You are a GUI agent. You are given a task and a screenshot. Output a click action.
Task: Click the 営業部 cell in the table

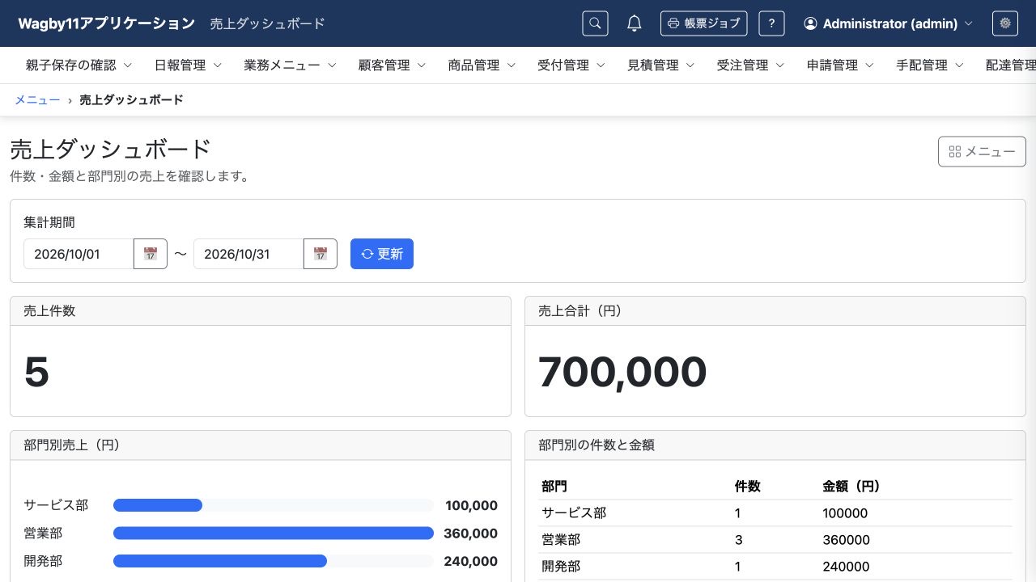pos(561,540)
